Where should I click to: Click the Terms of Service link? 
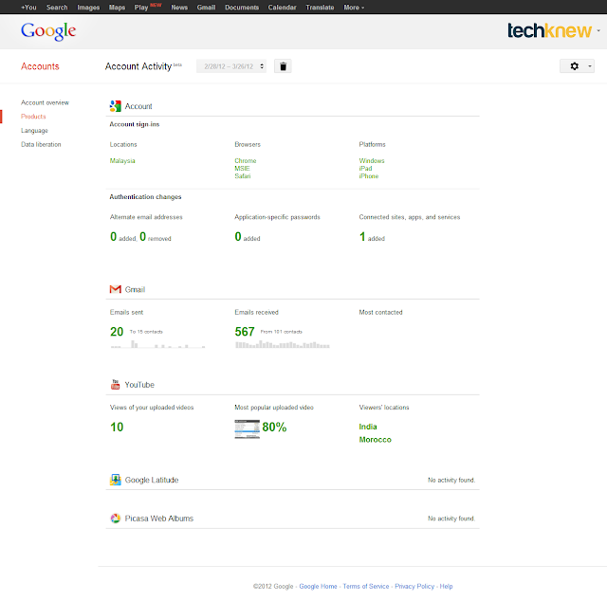tap(366, 587)
